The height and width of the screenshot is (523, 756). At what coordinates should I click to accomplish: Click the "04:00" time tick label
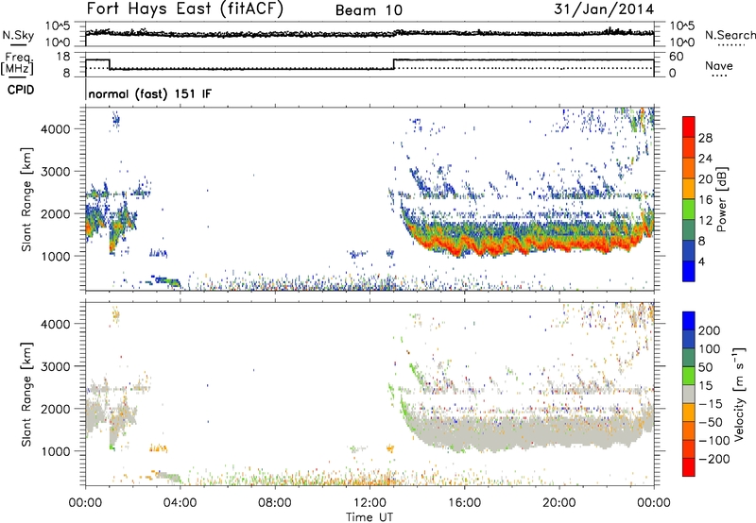(180, 503)
